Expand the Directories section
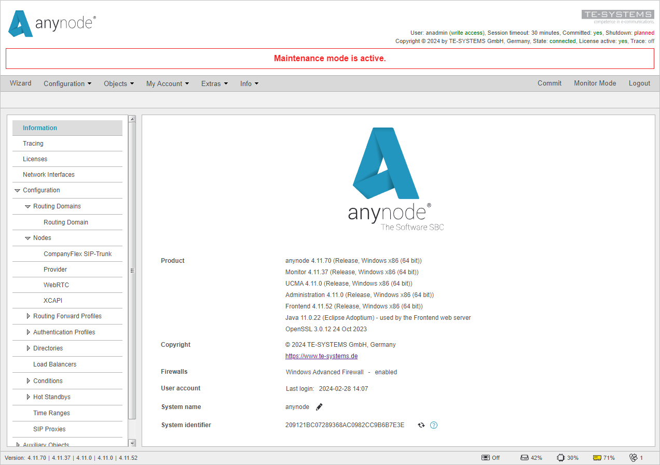660x465 pixels. [29, 348]
